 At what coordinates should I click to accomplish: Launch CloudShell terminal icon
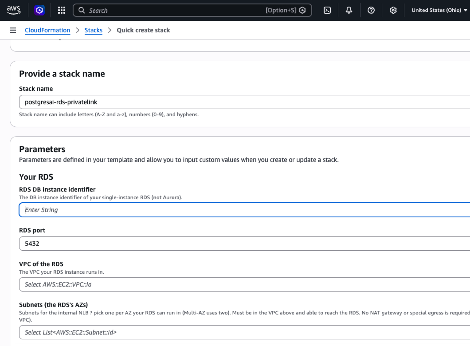click(327, 10)
